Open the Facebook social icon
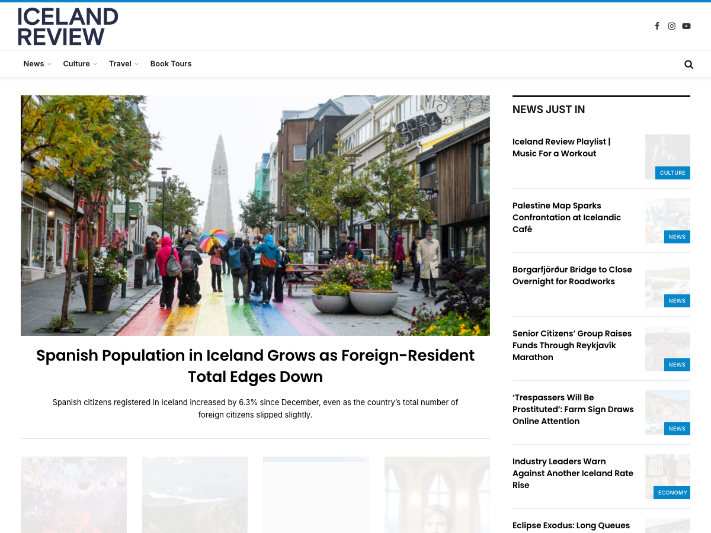The image size is (711, 533). tap(656, 26)
